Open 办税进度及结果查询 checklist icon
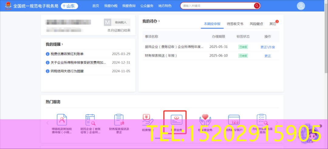The image size is (328, 149). pyautogui.click(x=262, y=120)
